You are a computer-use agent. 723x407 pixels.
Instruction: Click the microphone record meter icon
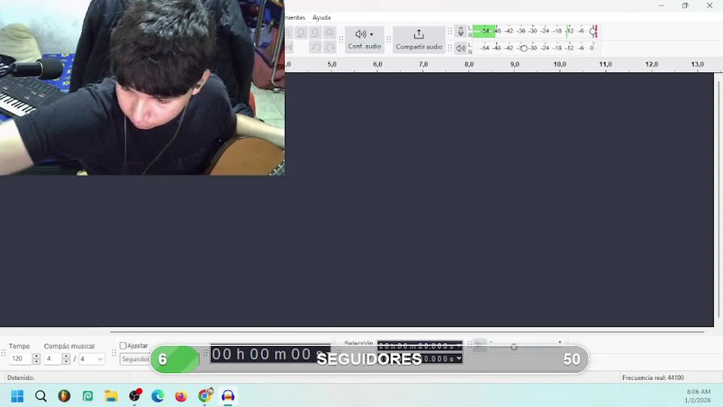tap(461, 32)
